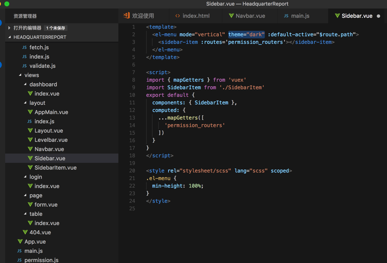Screen dimensions: 387x263
Task: Click the Vue icon beside App.vue
Action: pyautogui.click(x=20, y=242)
